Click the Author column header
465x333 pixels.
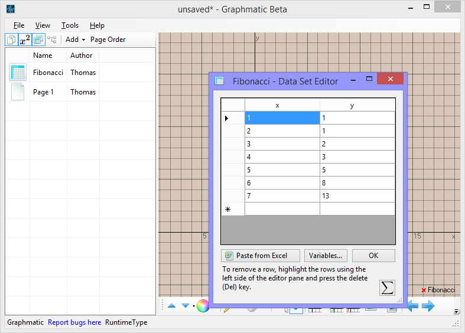[83, 56]
